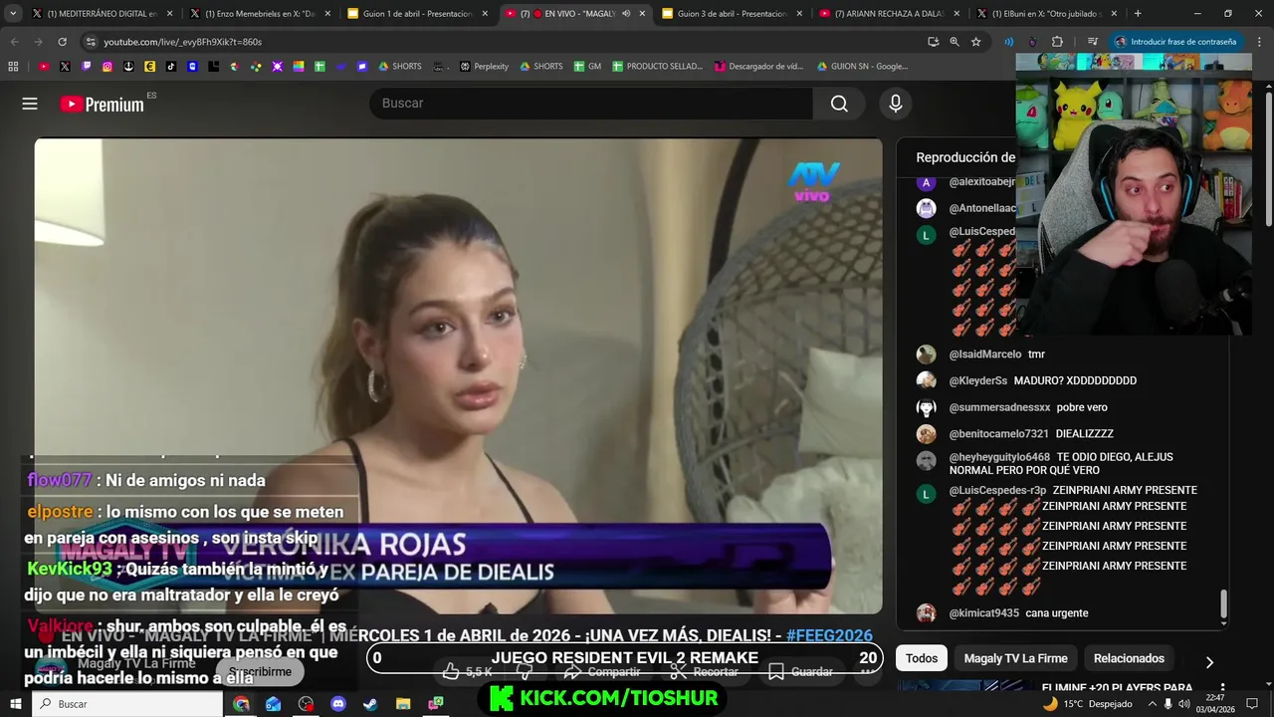Open the taskbar clock showing 22:47
The image size is (1274, 717).
[x=1215, y=704]
